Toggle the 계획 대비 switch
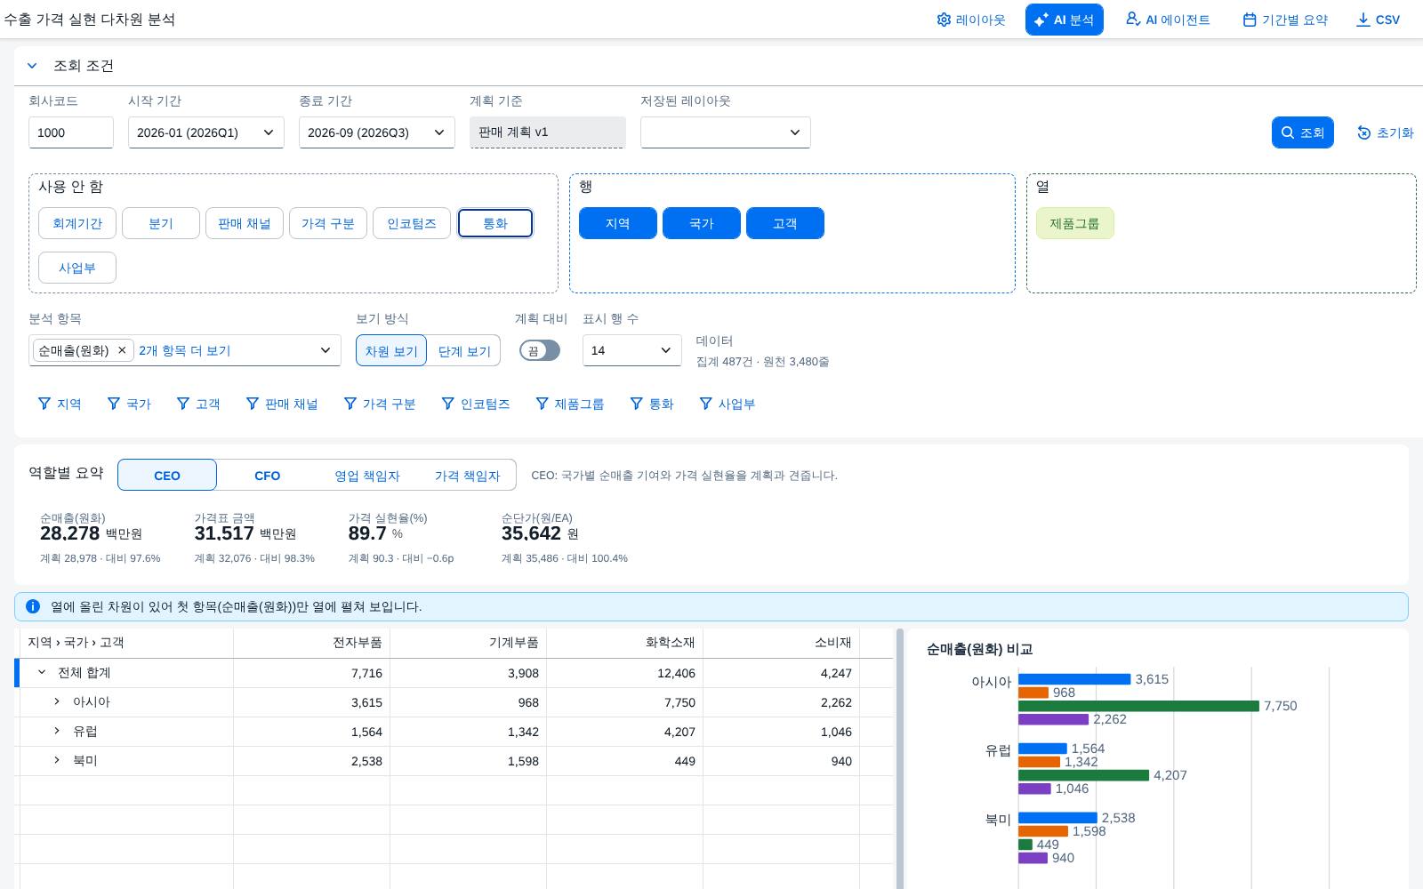The height and width of the screenshot is (889, 1423). click(x=540, y=350)
